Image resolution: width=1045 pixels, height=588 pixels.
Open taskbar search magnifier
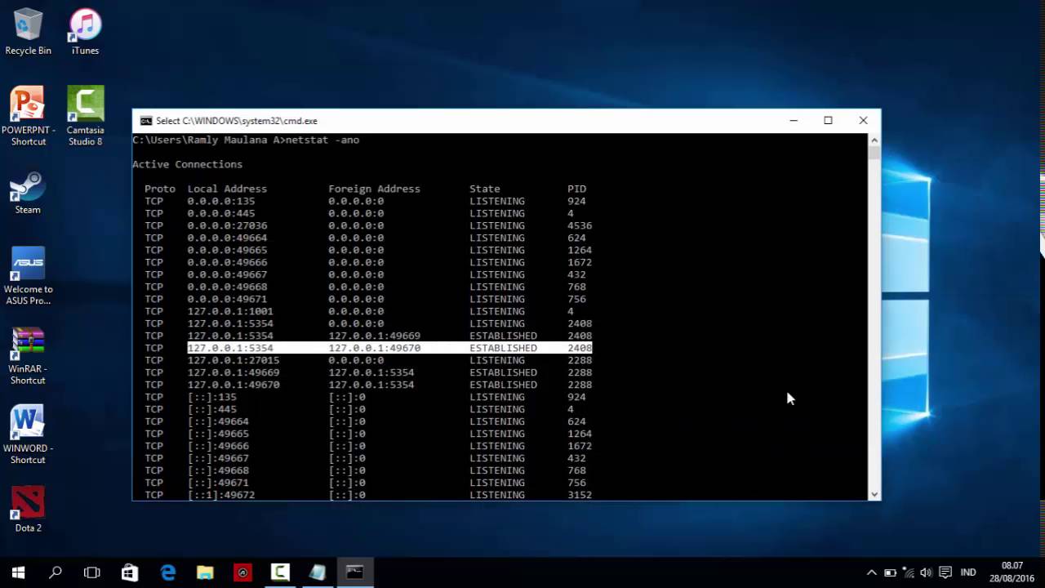56,572
